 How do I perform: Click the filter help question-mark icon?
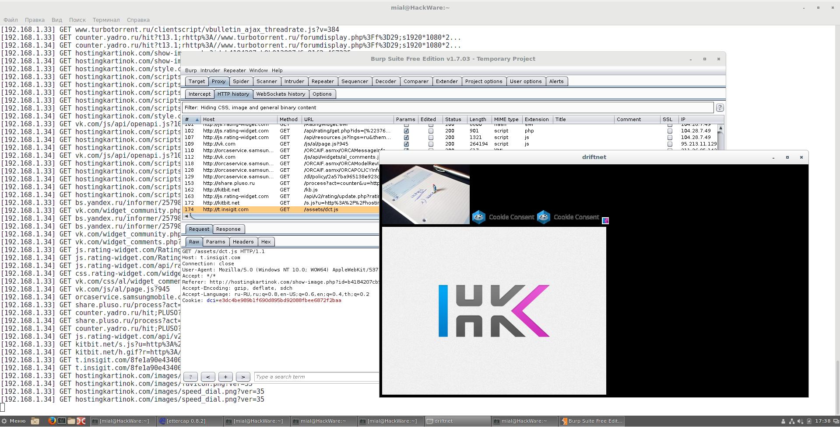[720, 108]
